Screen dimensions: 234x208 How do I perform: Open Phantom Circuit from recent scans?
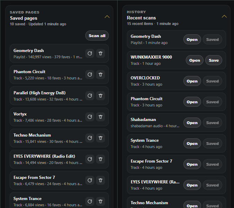[x=192, y=102]
